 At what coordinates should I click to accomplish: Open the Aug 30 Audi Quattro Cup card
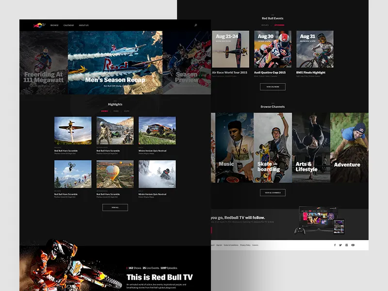[x=273, y=49]
